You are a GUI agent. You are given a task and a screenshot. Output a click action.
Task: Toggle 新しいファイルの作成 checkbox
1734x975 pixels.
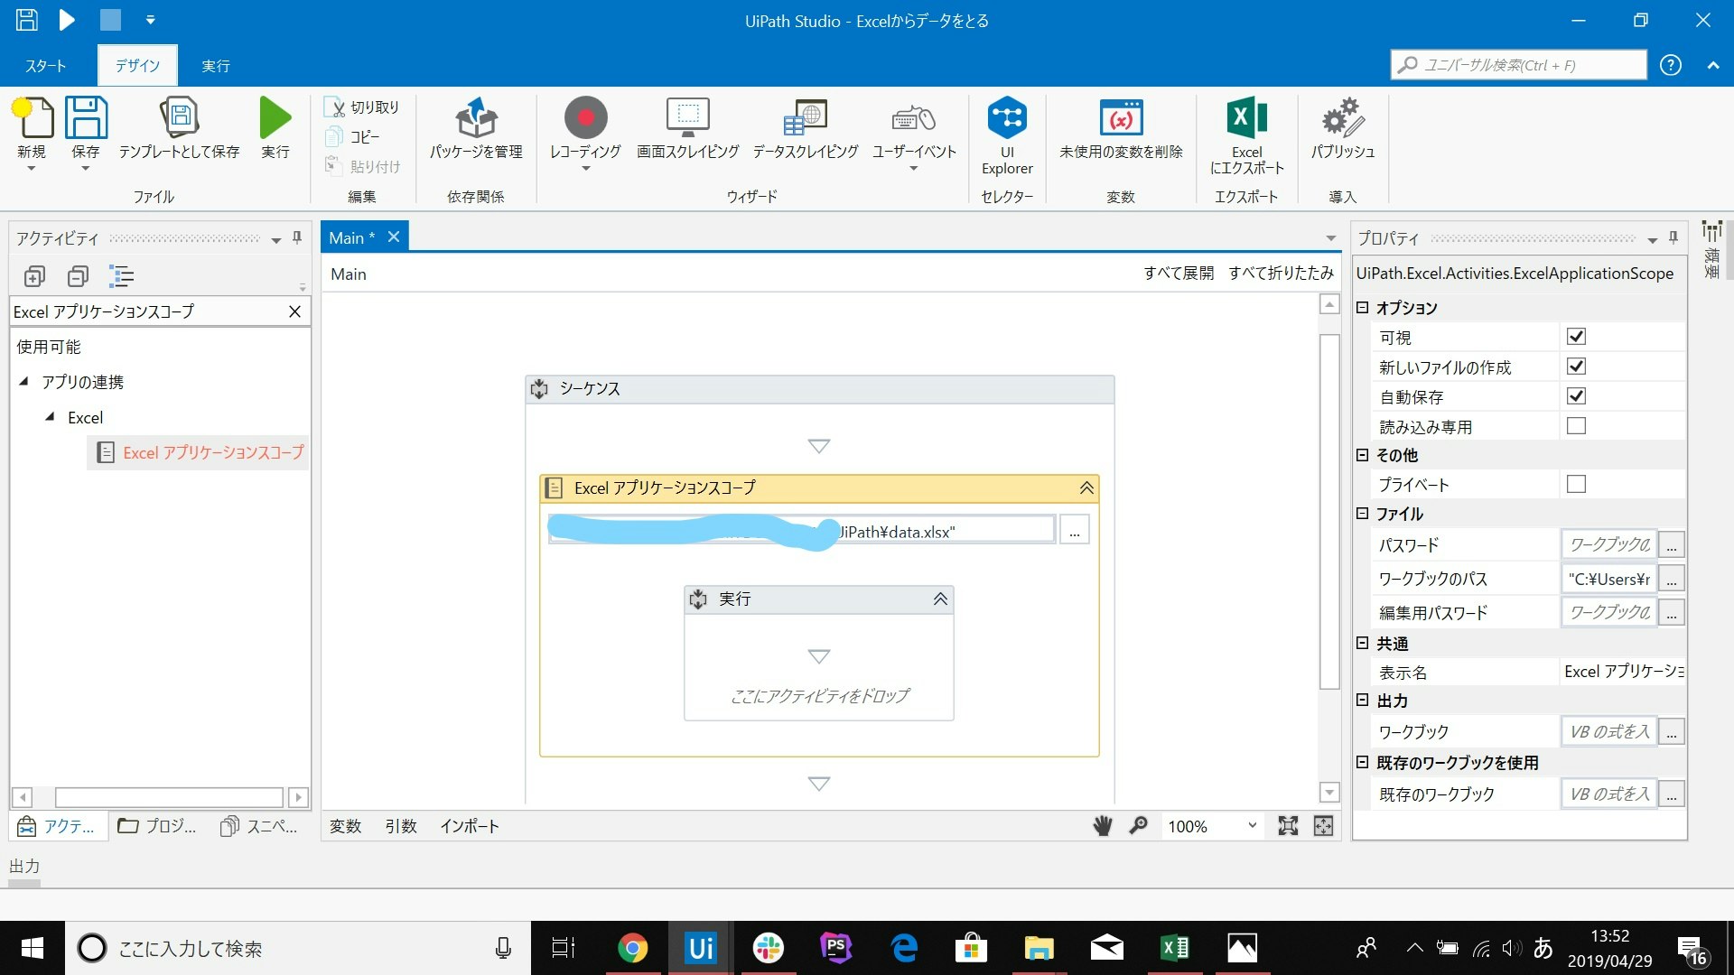[1576, 366]
